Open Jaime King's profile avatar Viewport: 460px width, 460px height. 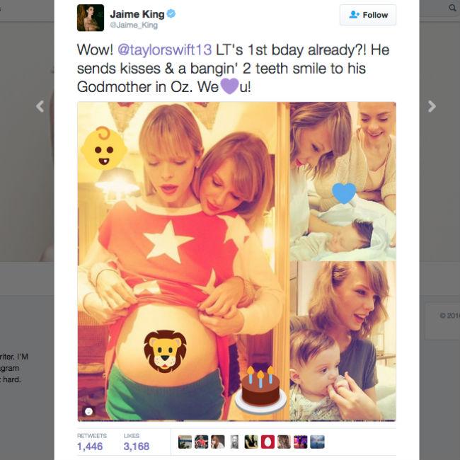coord(91,18)
